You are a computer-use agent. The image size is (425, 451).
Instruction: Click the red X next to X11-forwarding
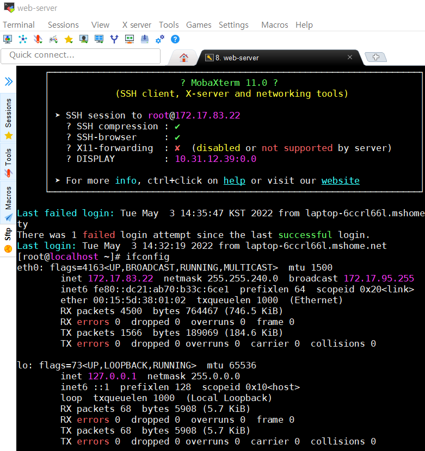pyautogui.click(x=177, y=148)
